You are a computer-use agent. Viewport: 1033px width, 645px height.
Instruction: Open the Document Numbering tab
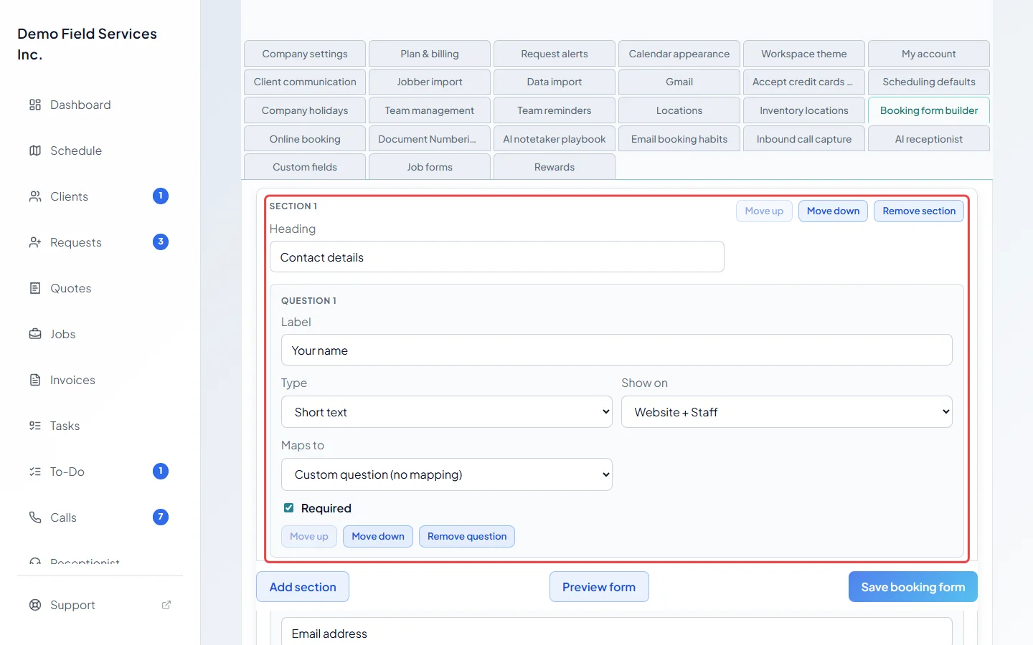pyautogui.click(x=430, y=139)
